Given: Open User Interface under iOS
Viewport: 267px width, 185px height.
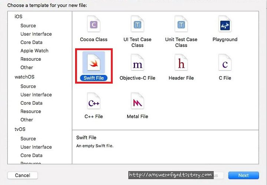Looking at the screenshot, I should (36, 34).
